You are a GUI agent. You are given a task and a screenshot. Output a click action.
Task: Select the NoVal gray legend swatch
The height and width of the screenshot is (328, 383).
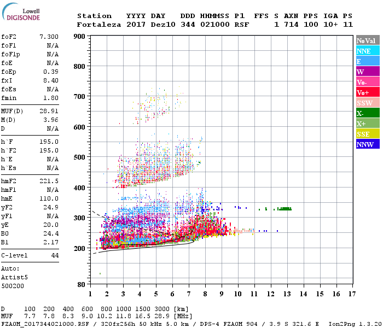pos(368,40)
